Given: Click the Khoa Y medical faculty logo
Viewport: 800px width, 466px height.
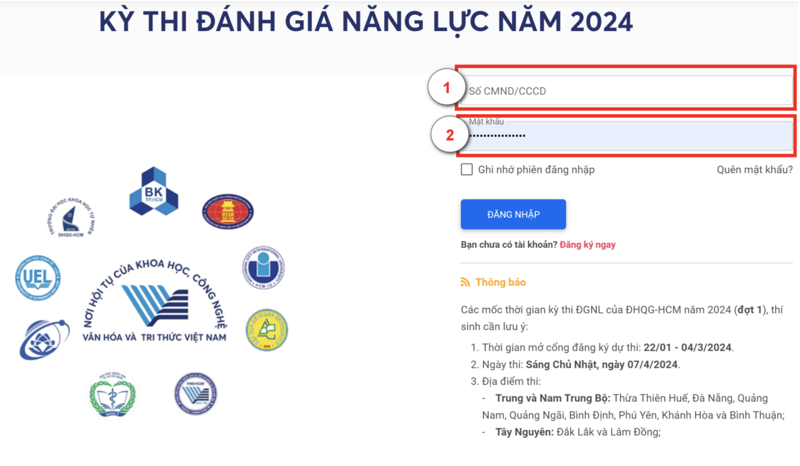Looking at the screenshot, I should (x=113, y=394).
